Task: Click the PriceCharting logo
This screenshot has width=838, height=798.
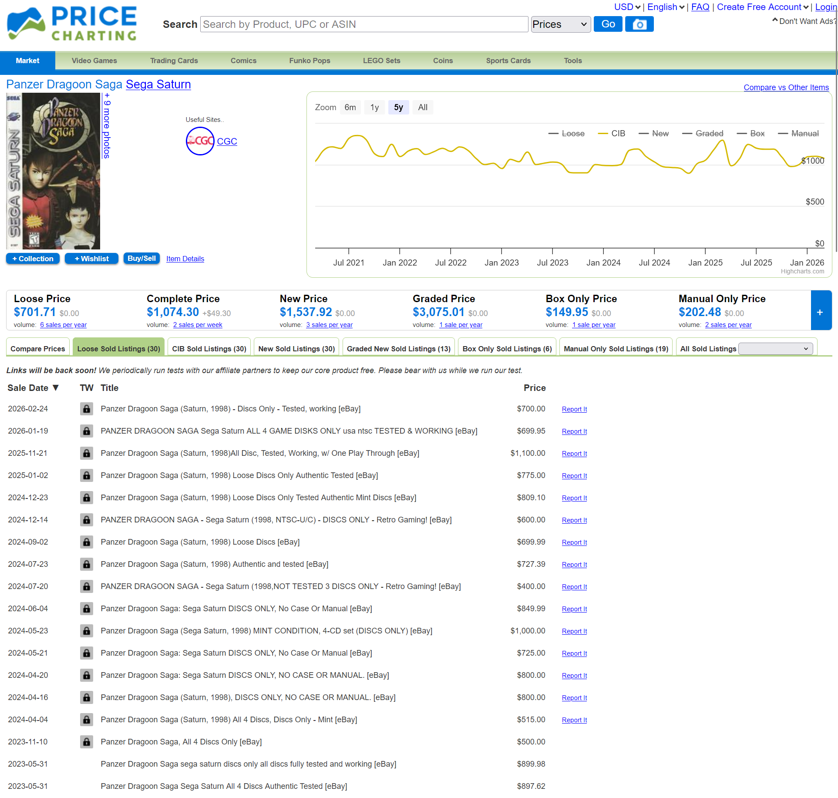Action: click(x=72, y=24)
